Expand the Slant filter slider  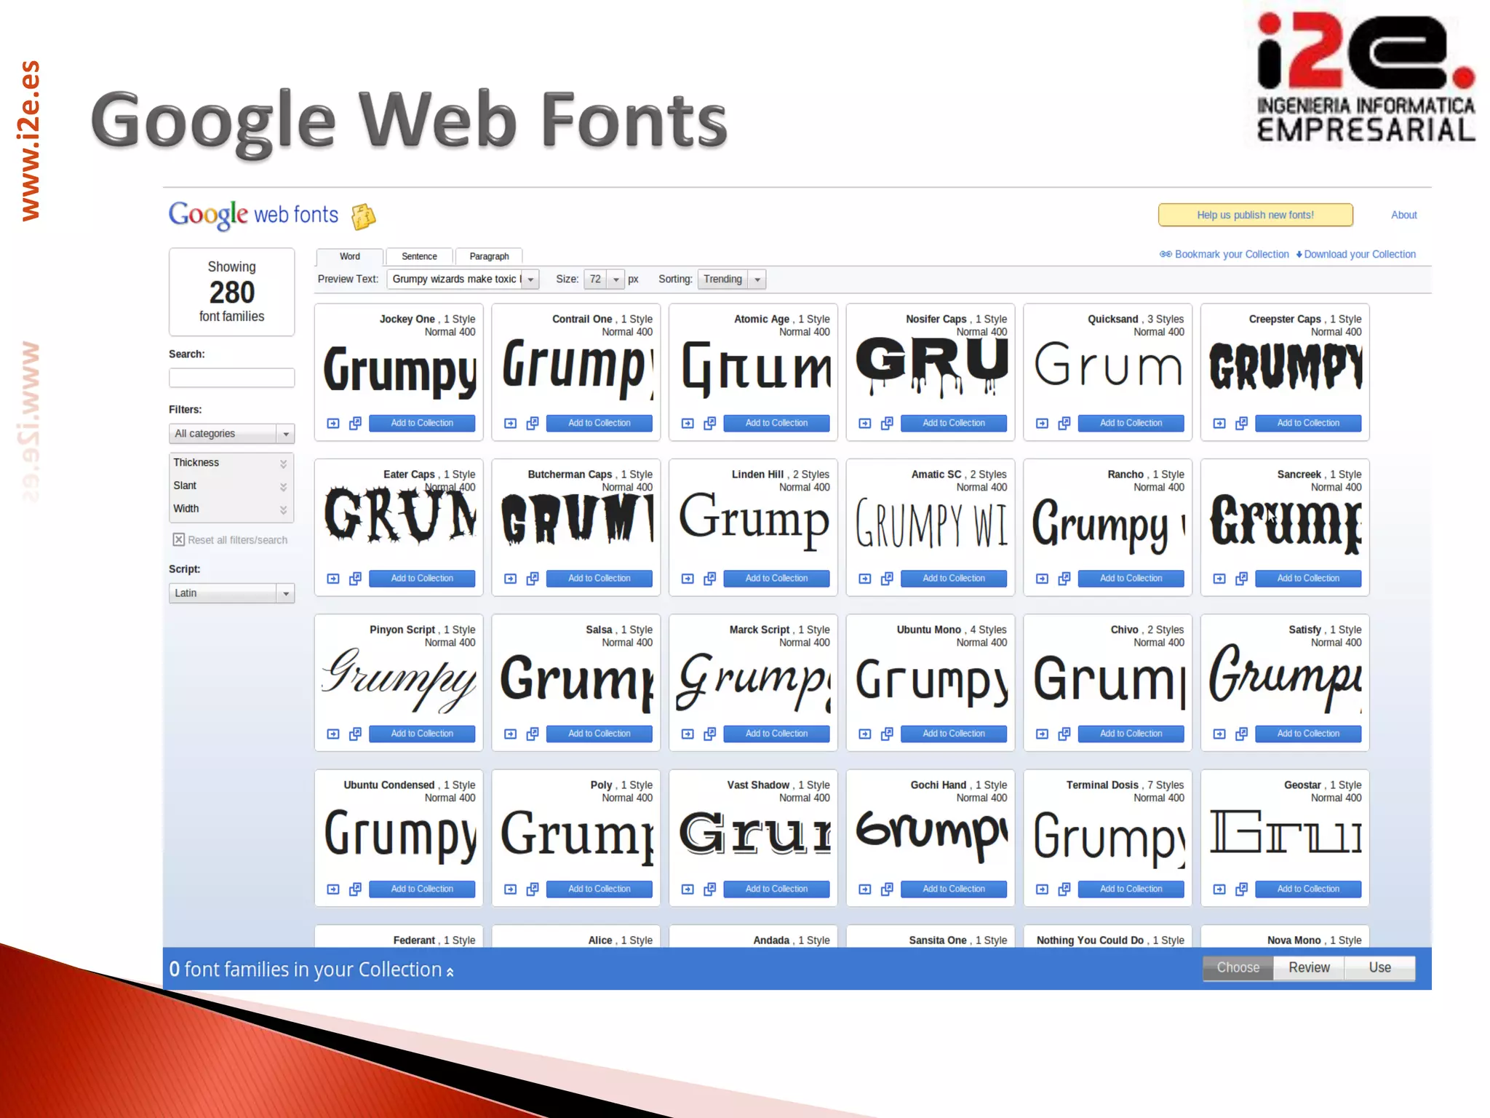[283, 486]
